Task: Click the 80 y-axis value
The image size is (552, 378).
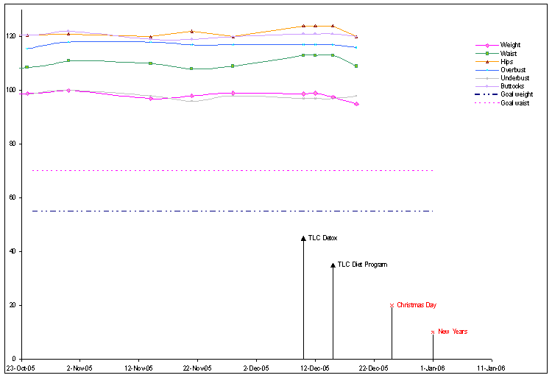Action: 13,144
